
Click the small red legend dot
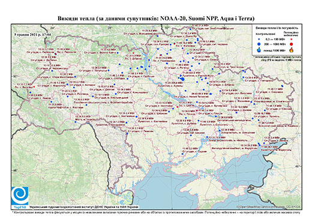[x=292, y=40]
